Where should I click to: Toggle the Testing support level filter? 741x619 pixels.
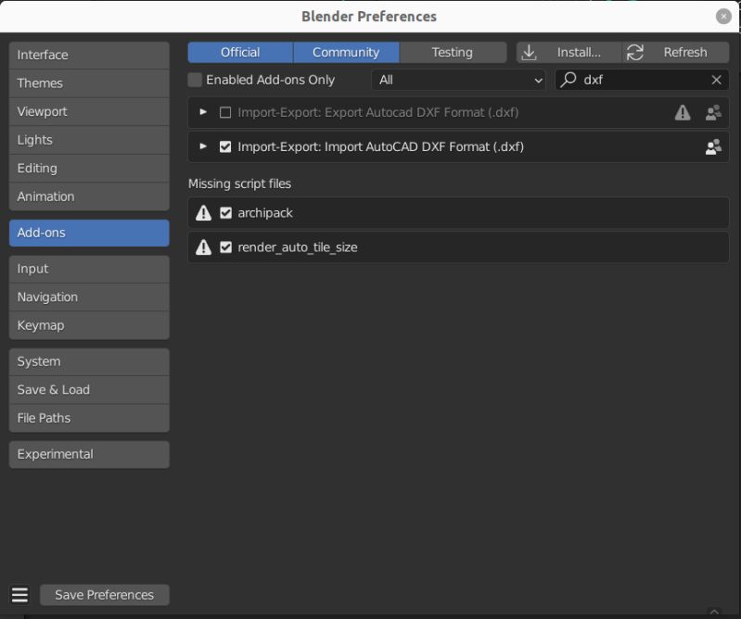pos(453,53)
